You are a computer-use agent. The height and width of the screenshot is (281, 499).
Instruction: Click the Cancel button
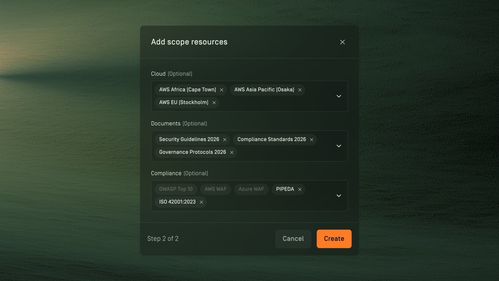pyautogui.click(x=293, y=239)
